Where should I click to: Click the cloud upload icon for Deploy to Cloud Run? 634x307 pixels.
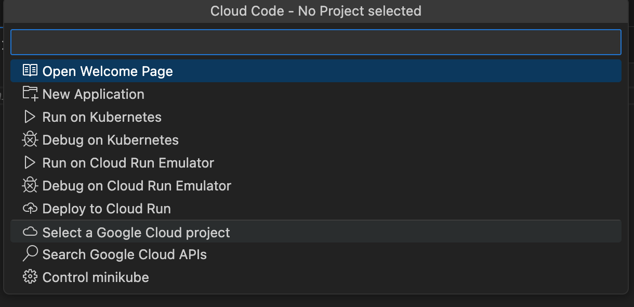30,209
